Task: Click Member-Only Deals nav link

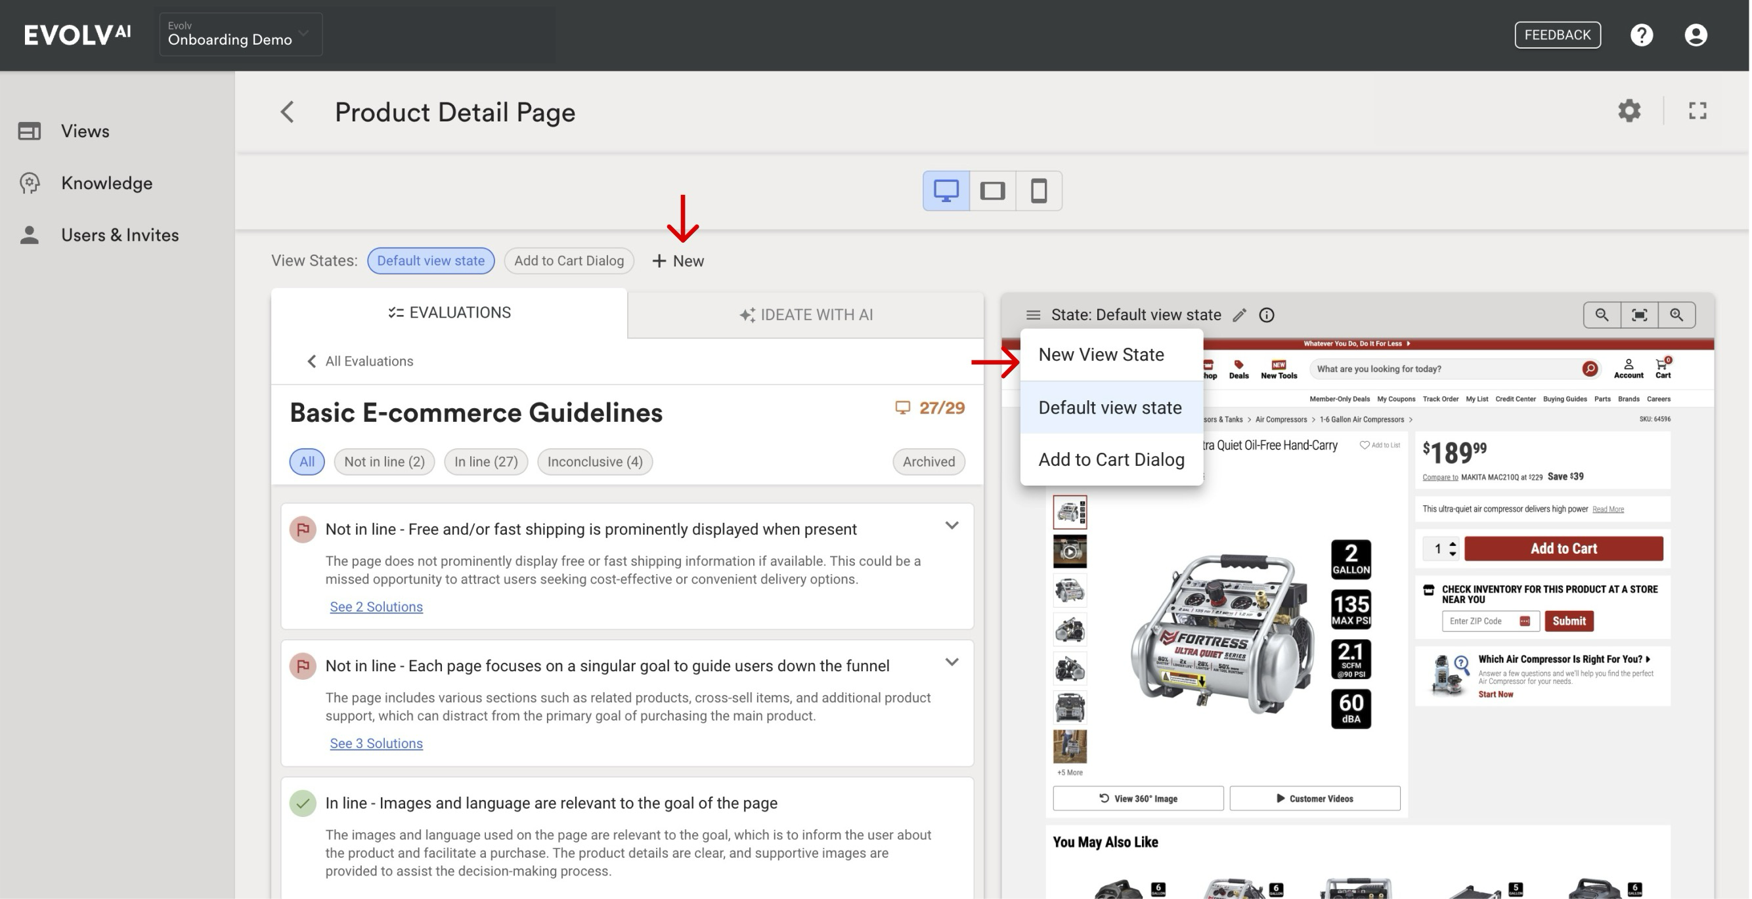Action: click(x=1339, y=399)
